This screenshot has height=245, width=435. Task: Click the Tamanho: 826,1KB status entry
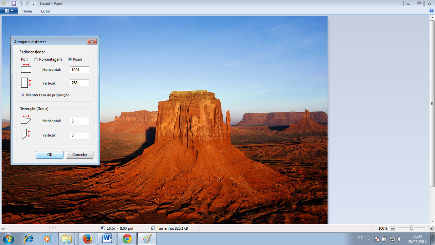(x=172, y=228)
